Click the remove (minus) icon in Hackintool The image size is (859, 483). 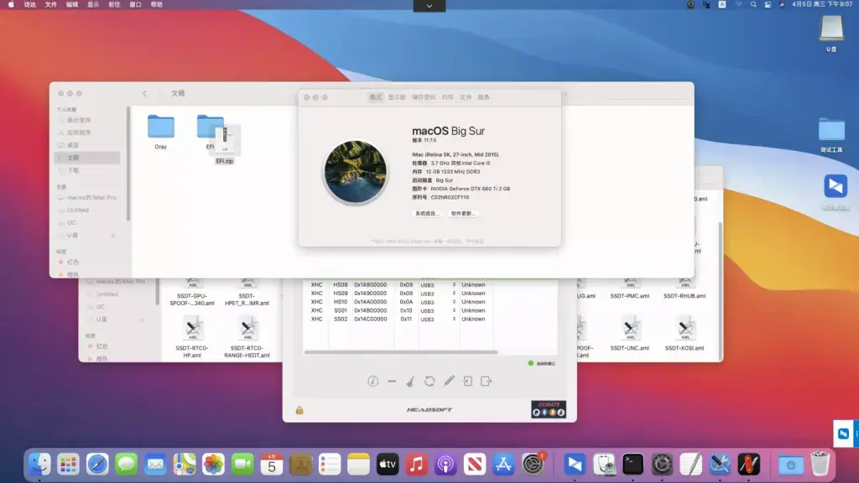(x=392, y=382)
